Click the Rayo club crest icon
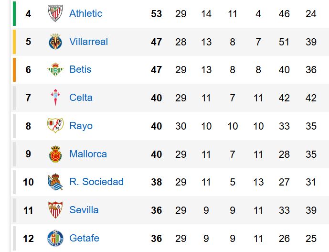Screen dimensions: 329x252 55,126
